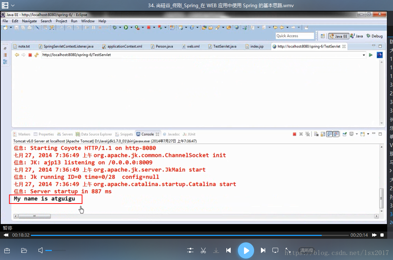Expand the browser URL history dropdown

point(364,55)
